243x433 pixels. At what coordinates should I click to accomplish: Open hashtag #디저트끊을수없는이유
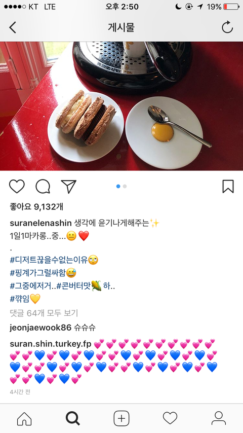(49, 260)
